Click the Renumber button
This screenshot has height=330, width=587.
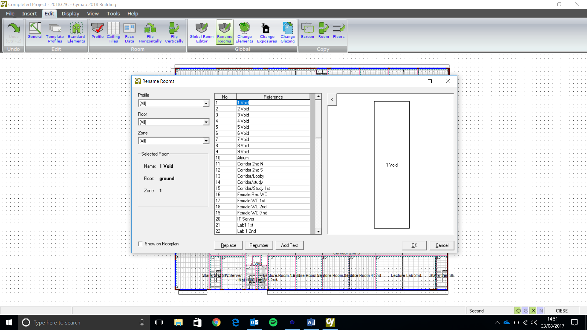coord(259,245)
